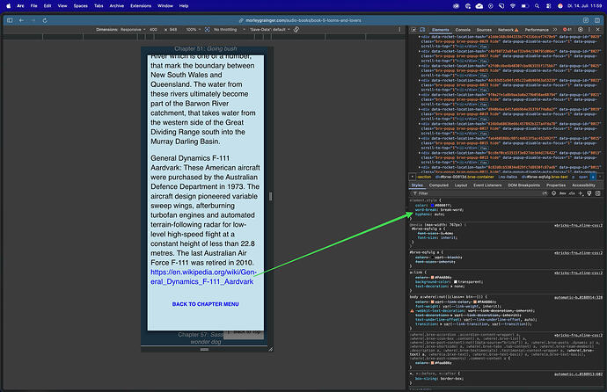Open device toolbar three-dot options menu
The image size is (607, 392).
pyautogui.click(x=399, y=29)
